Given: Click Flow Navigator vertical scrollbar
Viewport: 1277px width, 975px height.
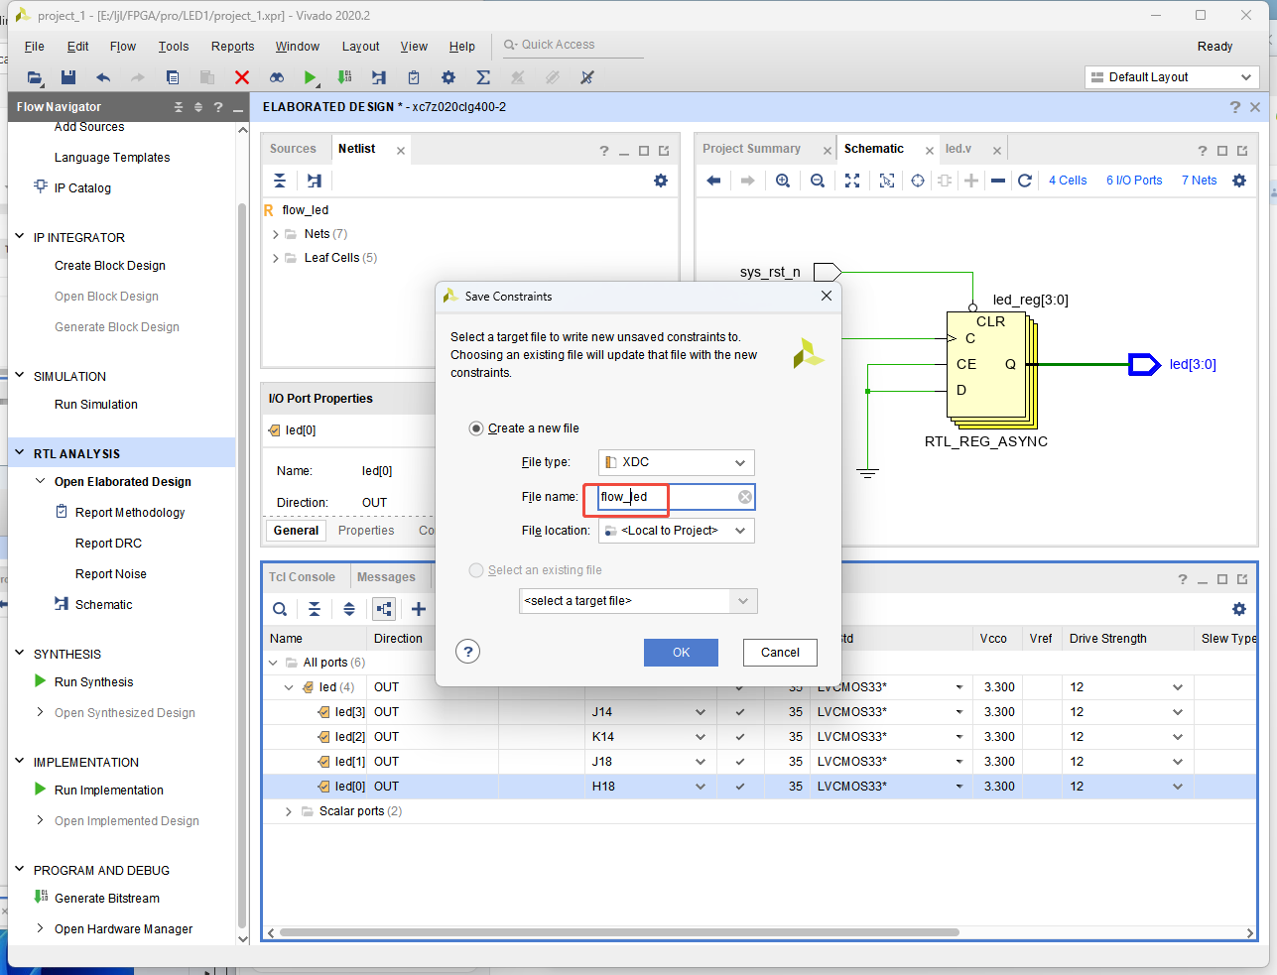Looking at the screenshot, I should [x=241, y=565].
